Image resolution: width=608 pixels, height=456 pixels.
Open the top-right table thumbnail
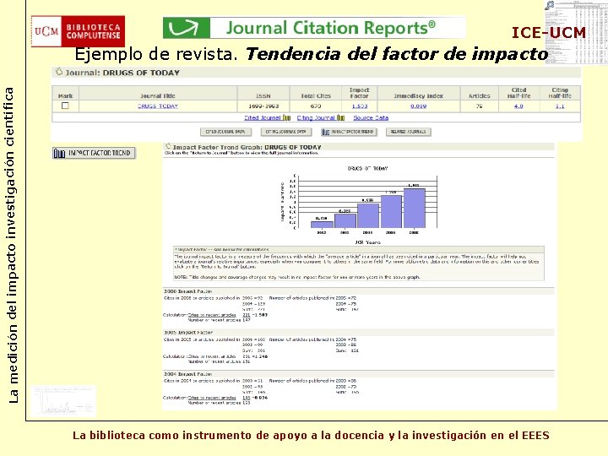point(576,32)
